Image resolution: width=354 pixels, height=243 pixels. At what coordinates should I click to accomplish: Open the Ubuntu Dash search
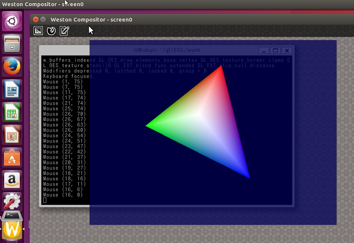coord(12,21)
